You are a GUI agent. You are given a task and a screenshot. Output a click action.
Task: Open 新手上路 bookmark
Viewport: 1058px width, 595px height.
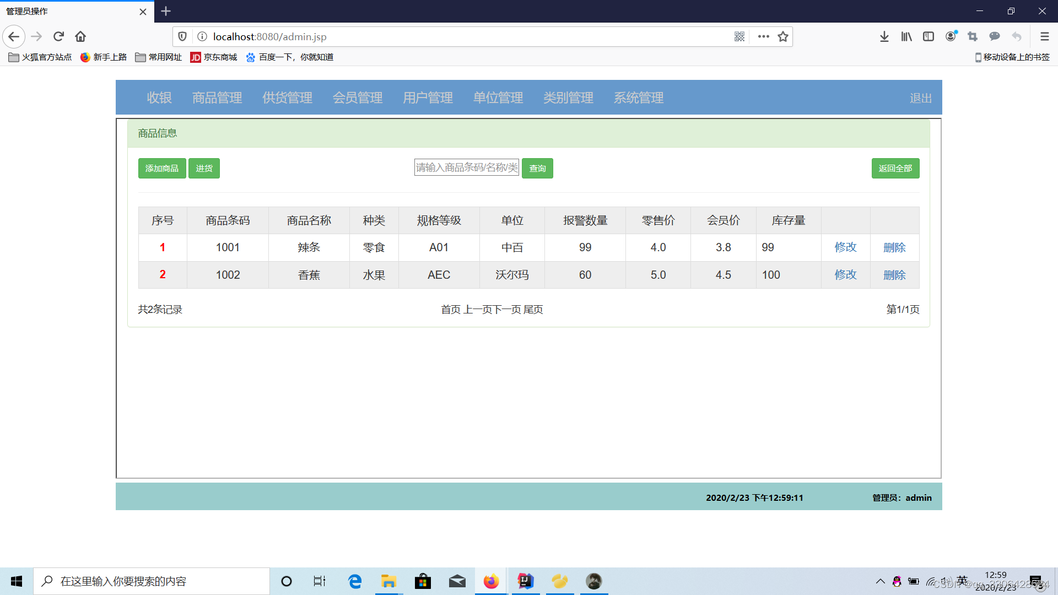tap(104, 57)
